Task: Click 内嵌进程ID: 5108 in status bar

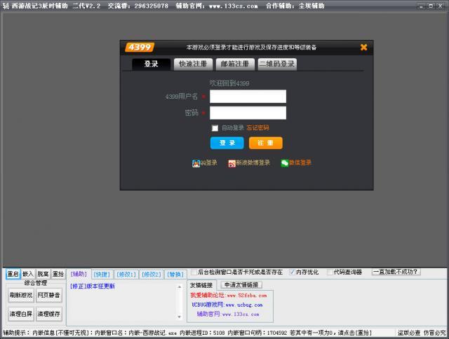Action: [x=202, y=333]
